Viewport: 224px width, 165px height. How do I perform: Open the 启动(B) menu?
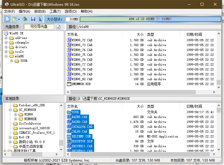click(40, 11)
